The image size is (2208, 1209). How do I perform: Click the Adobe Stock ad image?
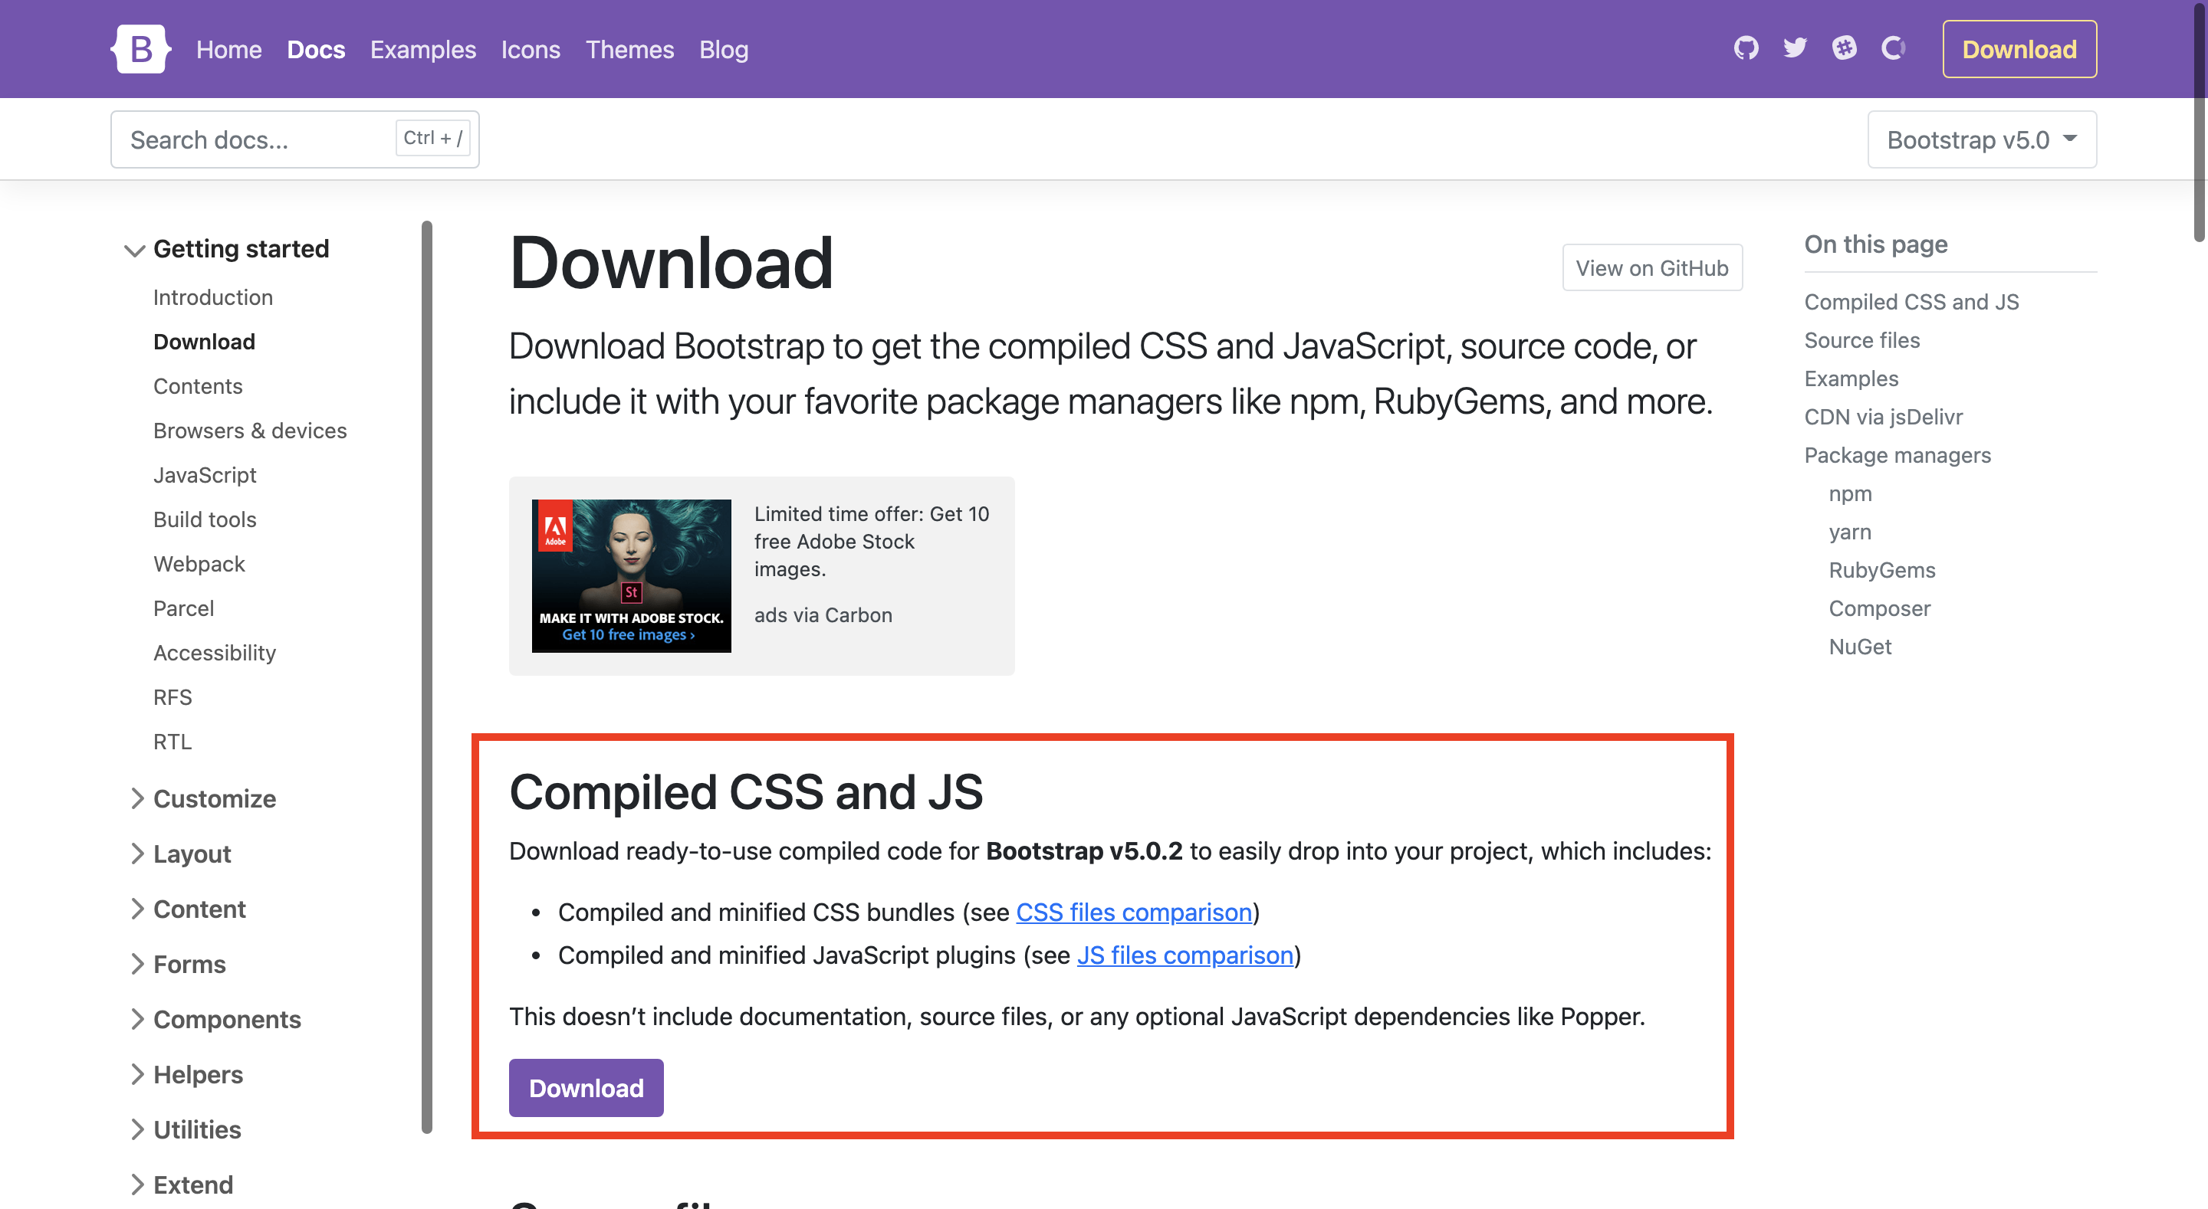(631, 576)
